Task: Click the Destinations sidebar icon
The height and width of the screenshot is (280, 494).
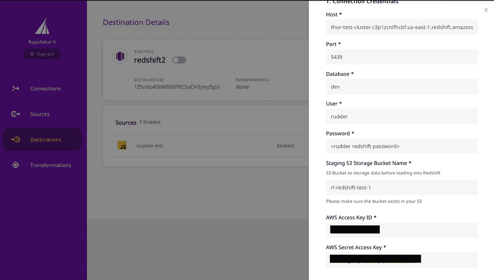Action: tap(15, 140)
